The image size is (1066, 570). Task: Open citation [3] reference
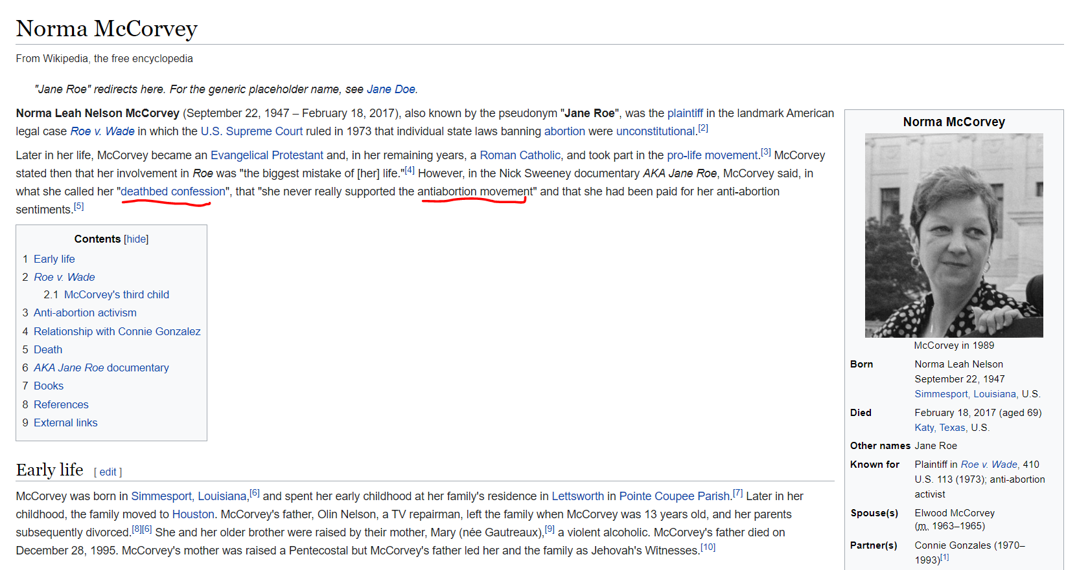[x=766, y=152]
